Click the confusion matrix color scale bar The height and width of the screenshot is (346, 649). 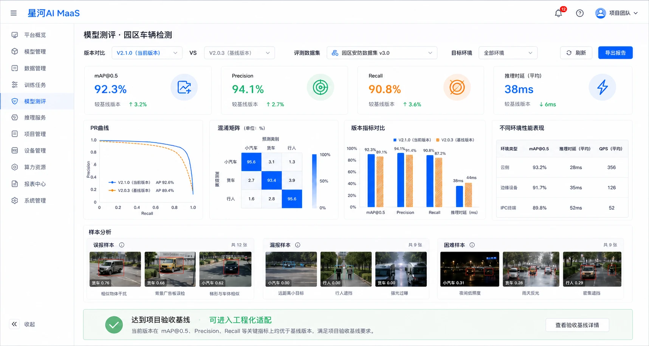click(314, 181)
